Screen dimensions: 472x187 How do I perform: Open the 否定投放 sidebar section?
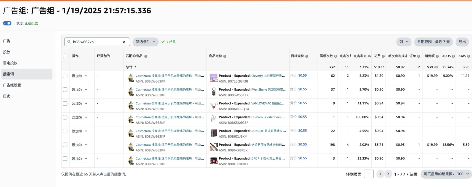coord(10,63)
